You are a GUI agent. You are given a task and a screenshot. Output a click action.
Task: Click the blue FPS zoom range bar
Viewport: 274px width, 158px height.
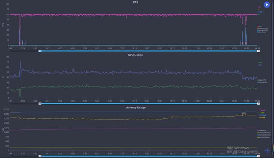tap(149, 51)
